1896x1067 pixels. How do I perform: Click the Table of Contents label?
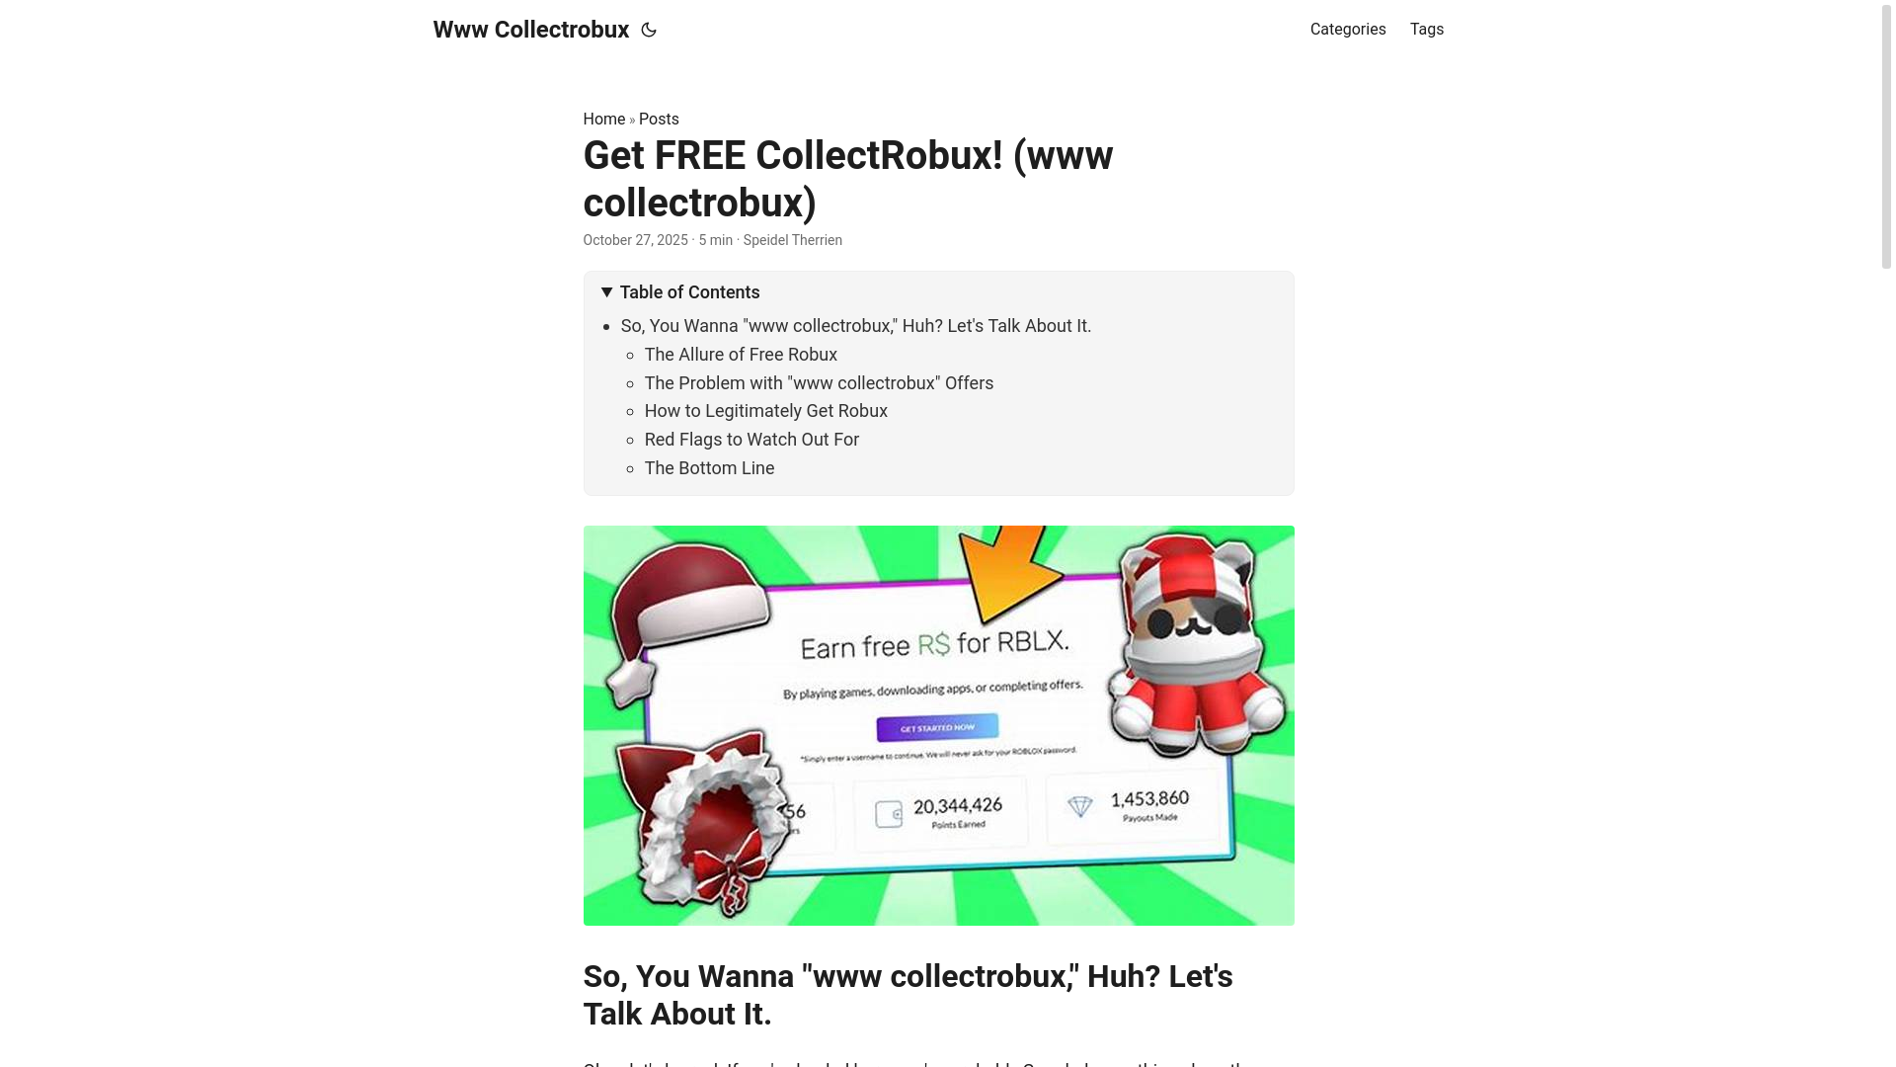tap(690, 292)
